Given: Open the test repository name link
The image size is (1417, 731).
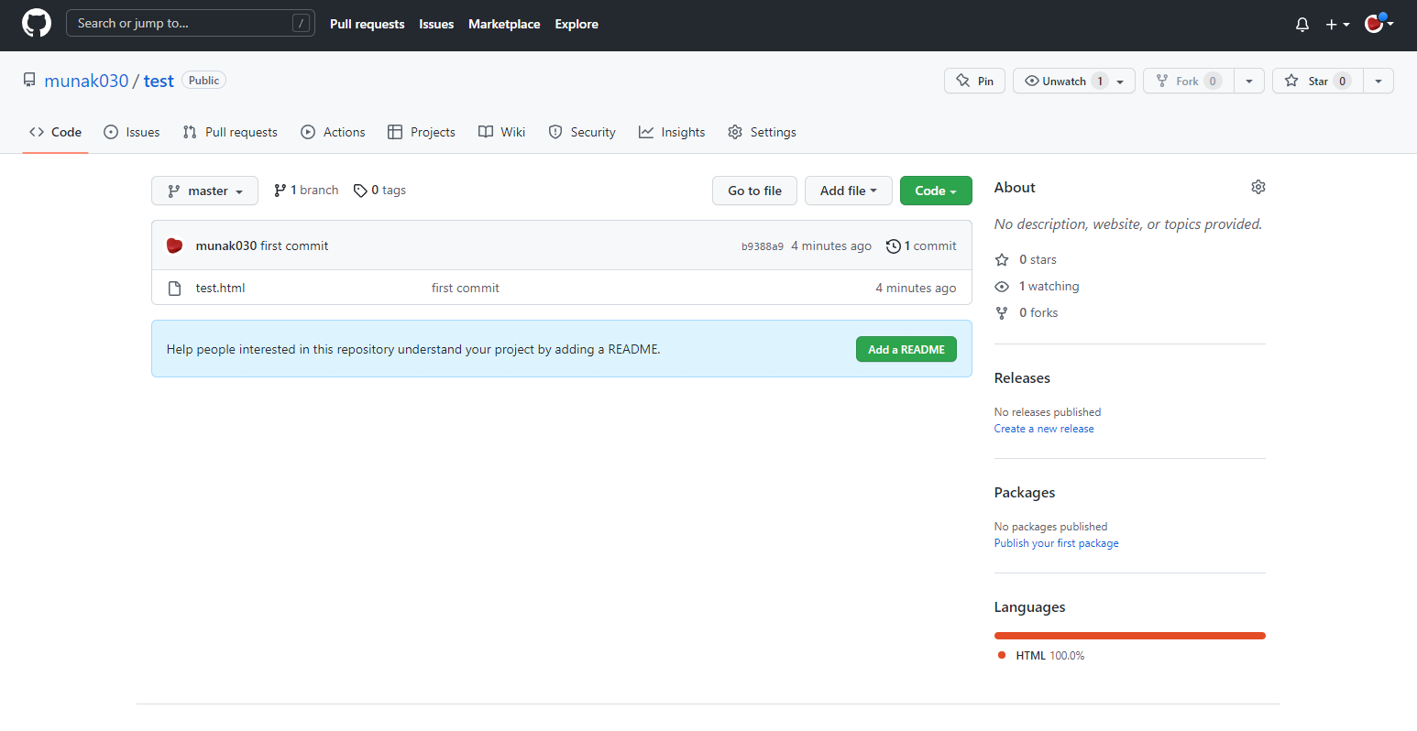Looking at the screenshot, I should (x=159, y=81).
